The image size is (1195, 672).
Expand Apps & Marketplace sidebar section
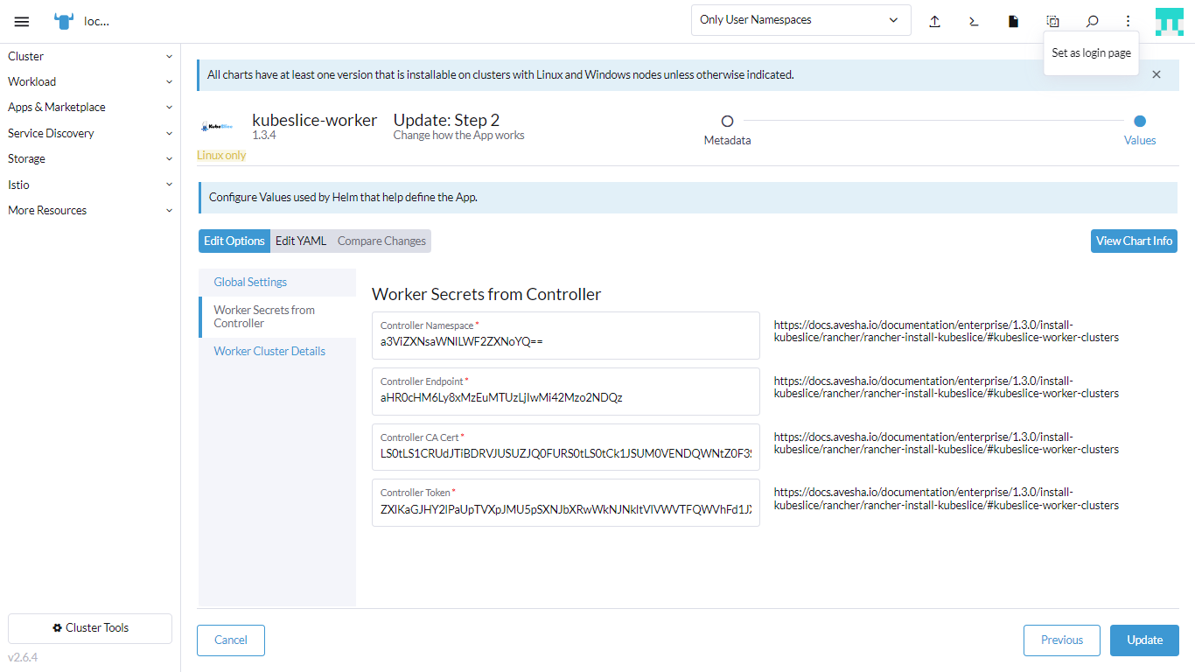(x=90, y=107)
